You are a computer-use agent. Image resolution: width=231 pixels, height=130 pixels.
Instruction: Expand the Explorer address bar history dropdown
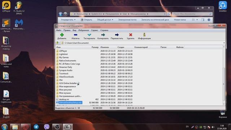coord(165,14)
